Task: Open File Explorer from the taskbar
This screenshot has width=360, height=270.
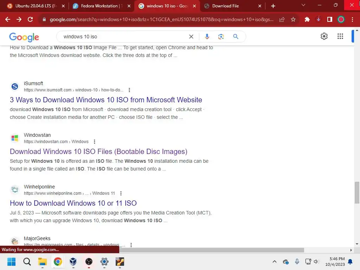Action: click(43, 262)
